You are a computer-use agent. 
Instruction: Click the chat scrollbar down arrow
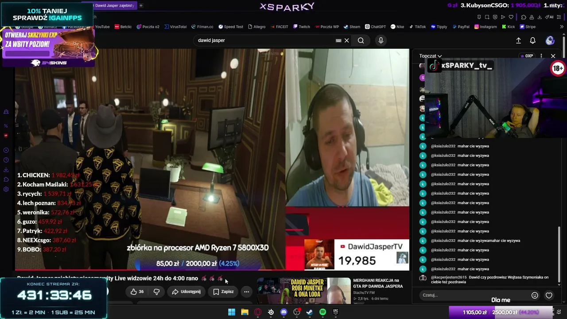[559, 284]
